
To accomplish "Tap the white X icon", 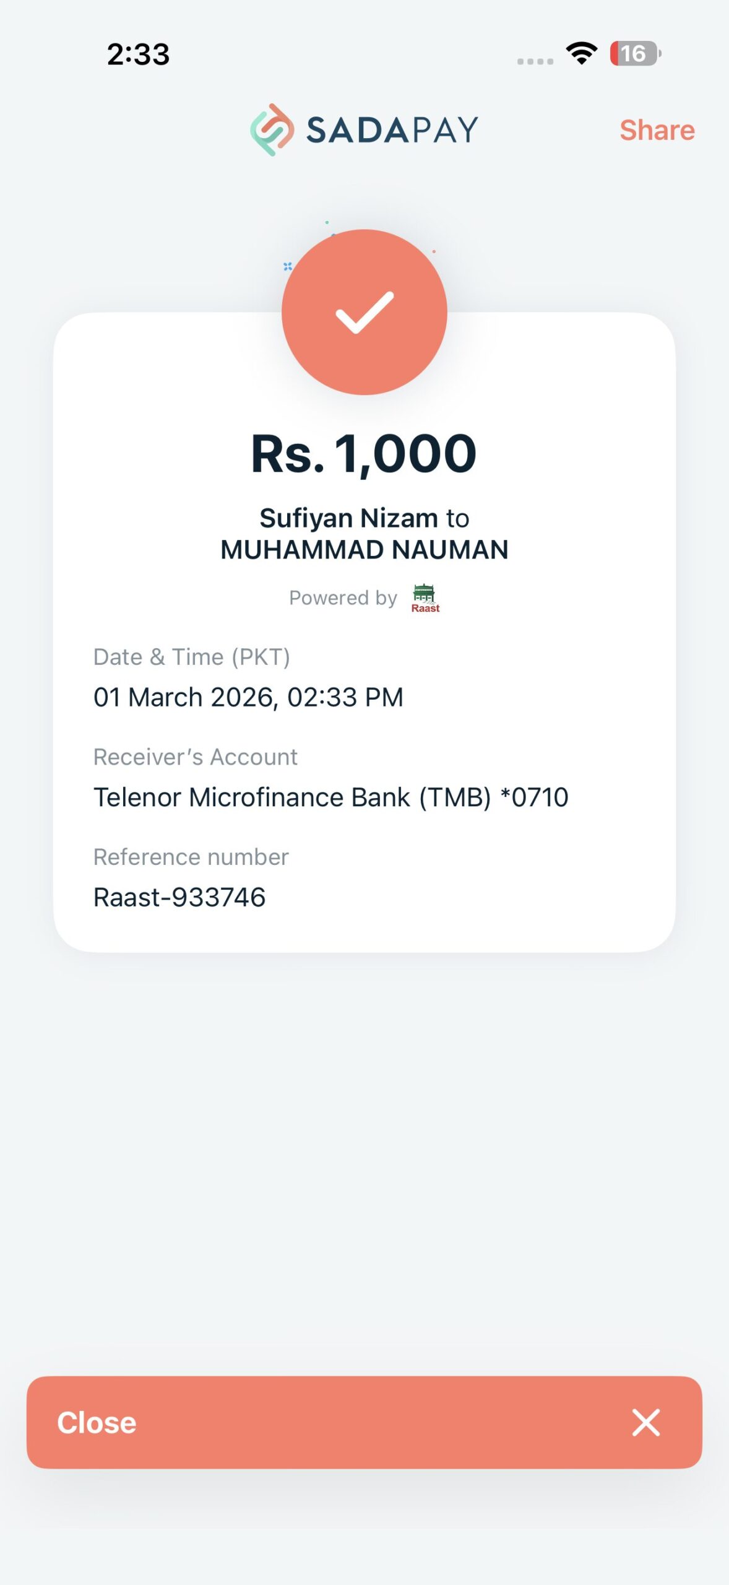I will click(645, 1422).
